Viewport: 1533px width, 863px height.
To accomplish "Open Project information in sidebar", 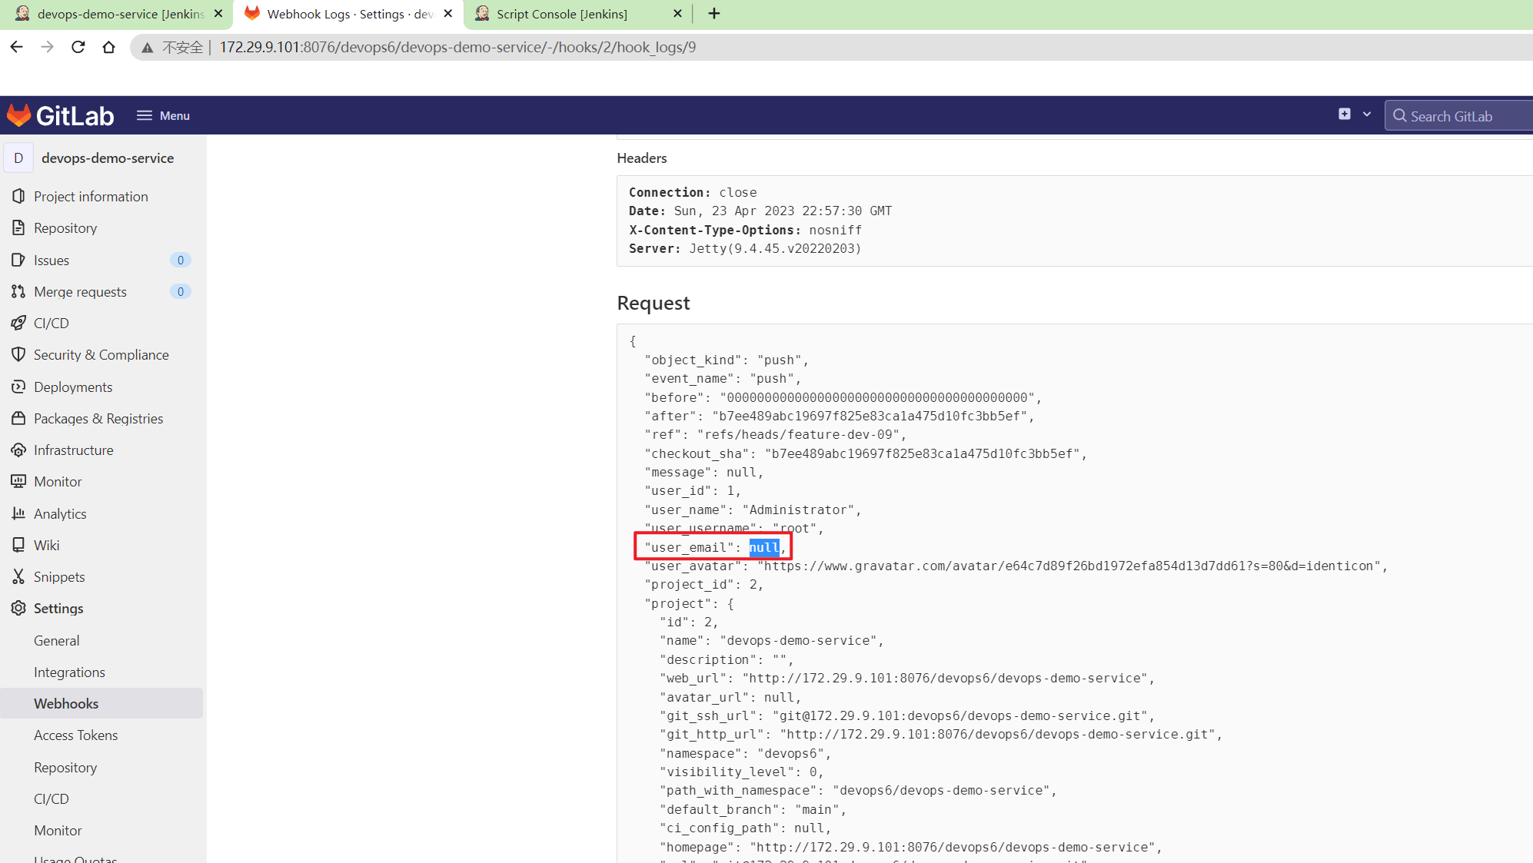I will pos(91,197).
